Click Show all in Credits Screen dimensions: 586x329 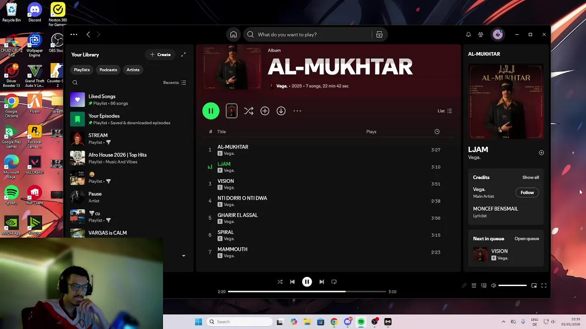pyautogui.click(x=531, y=177)
